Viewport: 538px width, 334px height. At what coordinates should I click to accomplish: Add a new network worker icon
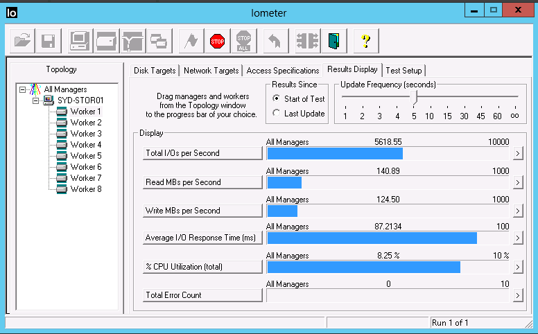[133, 41]
